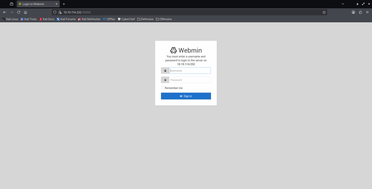Go back using the back arrow
The image size is (372, 189).
tap(4, 12)
